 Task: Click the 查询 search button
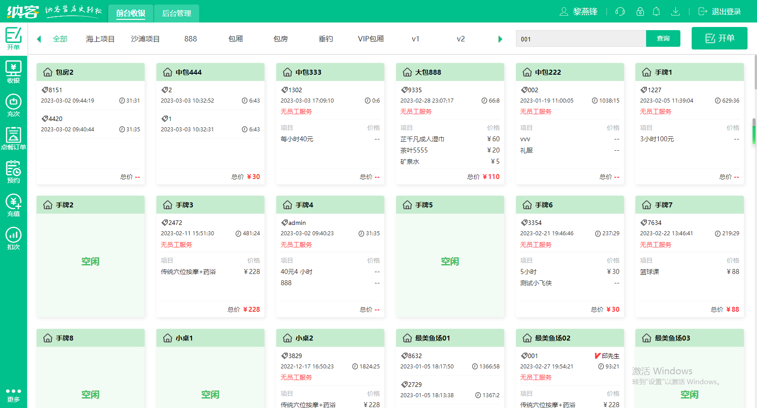pyautogui.click(x=663, y=39)
